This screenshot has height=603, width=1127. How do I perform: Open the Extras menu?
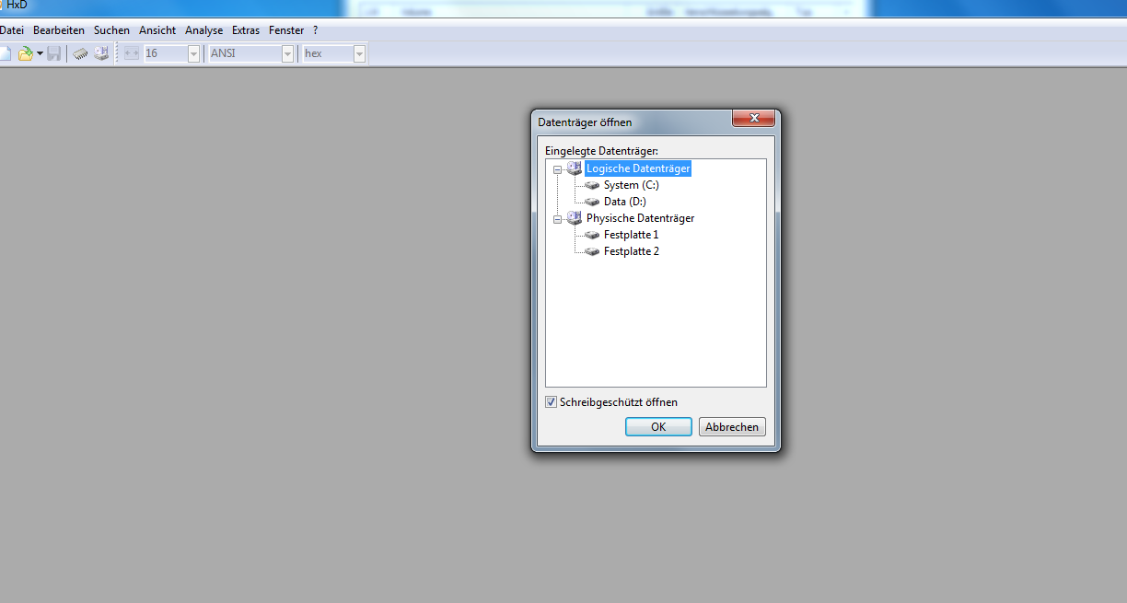(246, 30)
